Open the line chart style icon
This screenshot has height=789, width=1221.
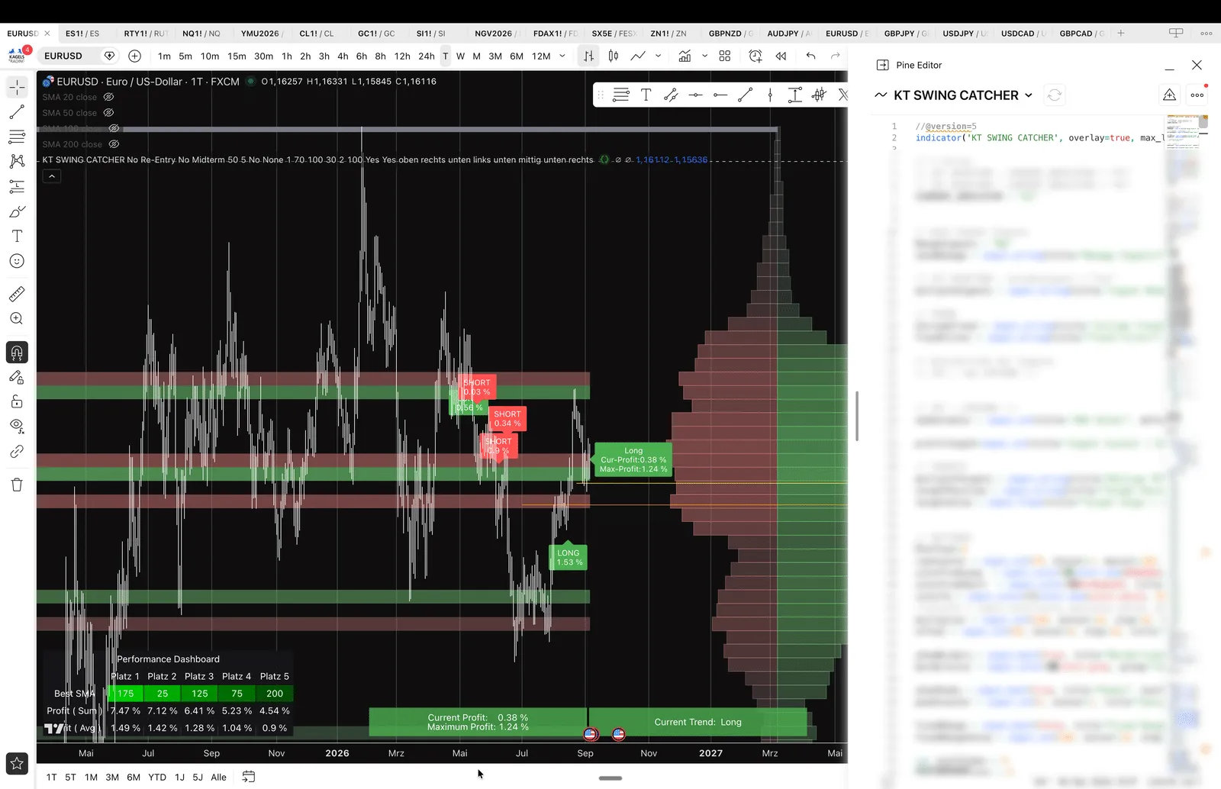[638, 56]
